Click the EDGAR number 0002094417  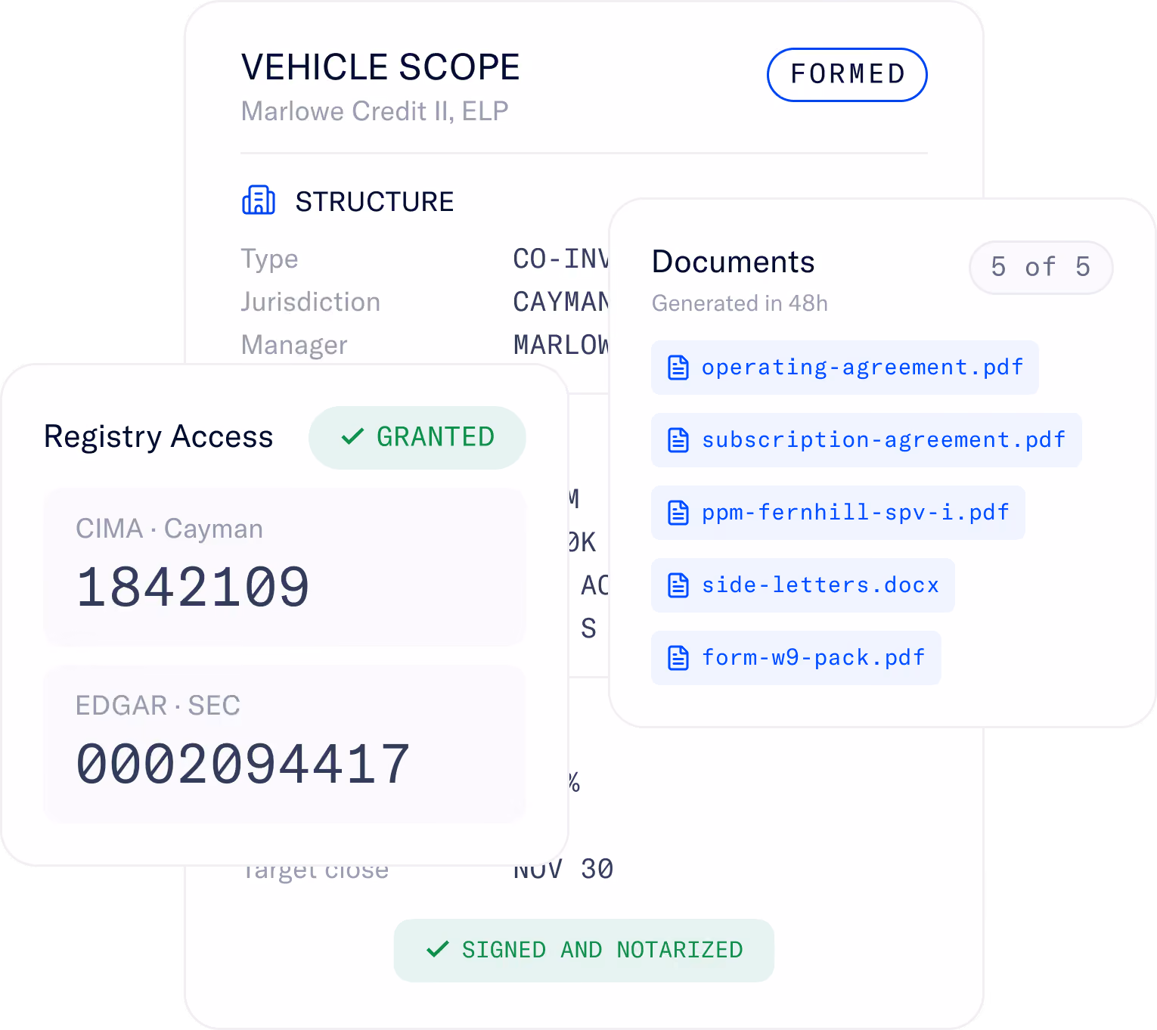tap(243, 765)
